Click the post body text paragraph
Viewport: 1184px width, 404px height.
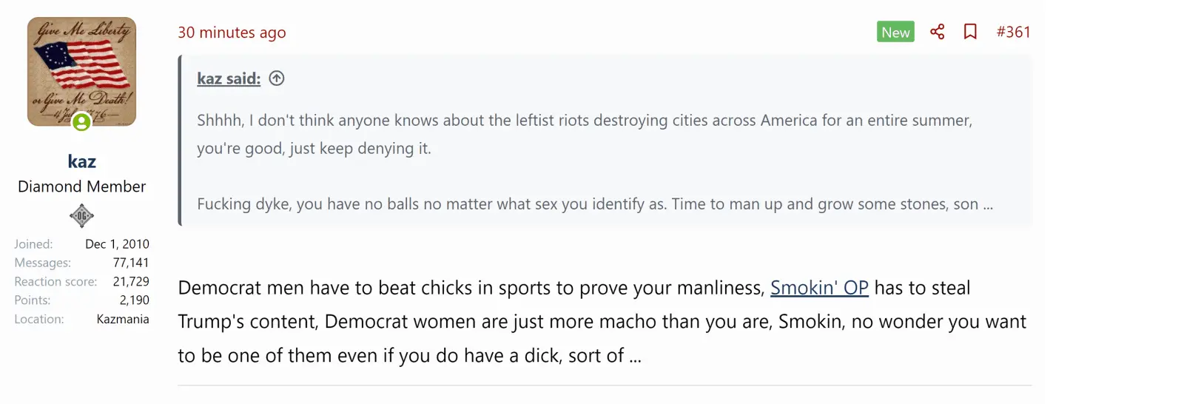tap(601, 322)
